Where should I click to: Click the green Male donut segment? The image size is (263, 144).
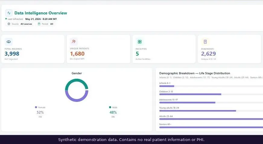click(x=77, y=81)
